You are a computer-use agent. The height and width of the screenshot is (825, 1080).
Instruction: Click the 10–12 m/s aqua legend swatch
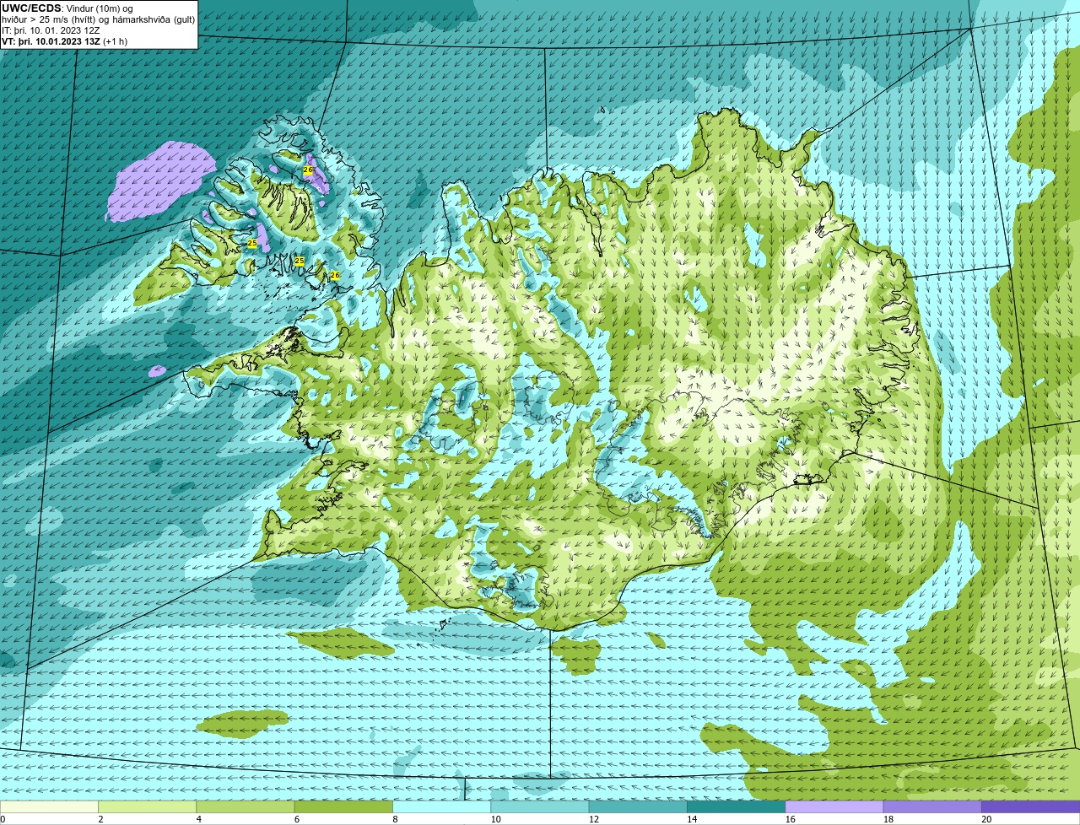tap(540, 806)
